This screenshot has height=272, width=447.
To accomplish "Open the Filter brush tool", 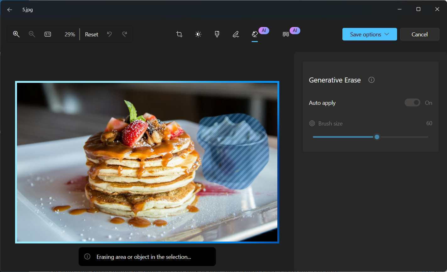I will click(x=217, y=34).
